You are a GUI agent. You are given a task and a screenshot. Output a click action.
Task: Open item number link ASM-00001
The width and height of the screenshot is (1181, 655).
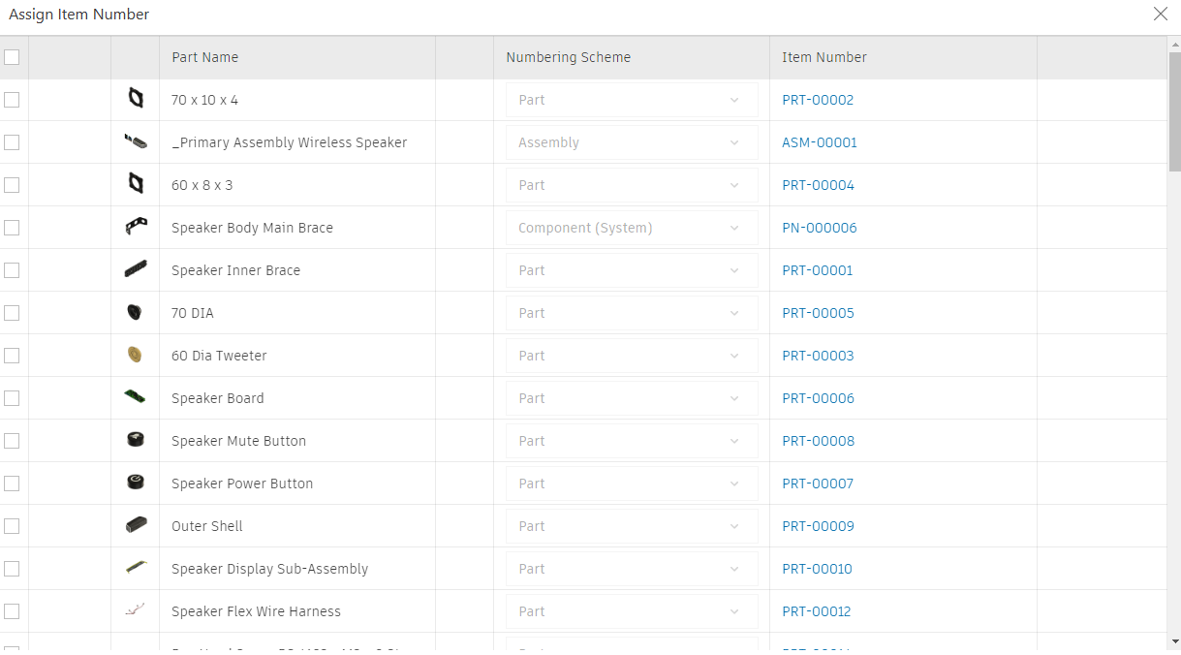pyautogui.click(x=820, y=142)
